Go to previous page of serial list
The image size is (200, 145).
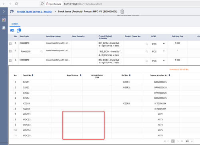[168, 141]
